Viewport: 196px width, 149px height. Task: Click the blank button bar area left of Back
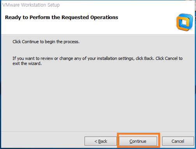(43, 141)
